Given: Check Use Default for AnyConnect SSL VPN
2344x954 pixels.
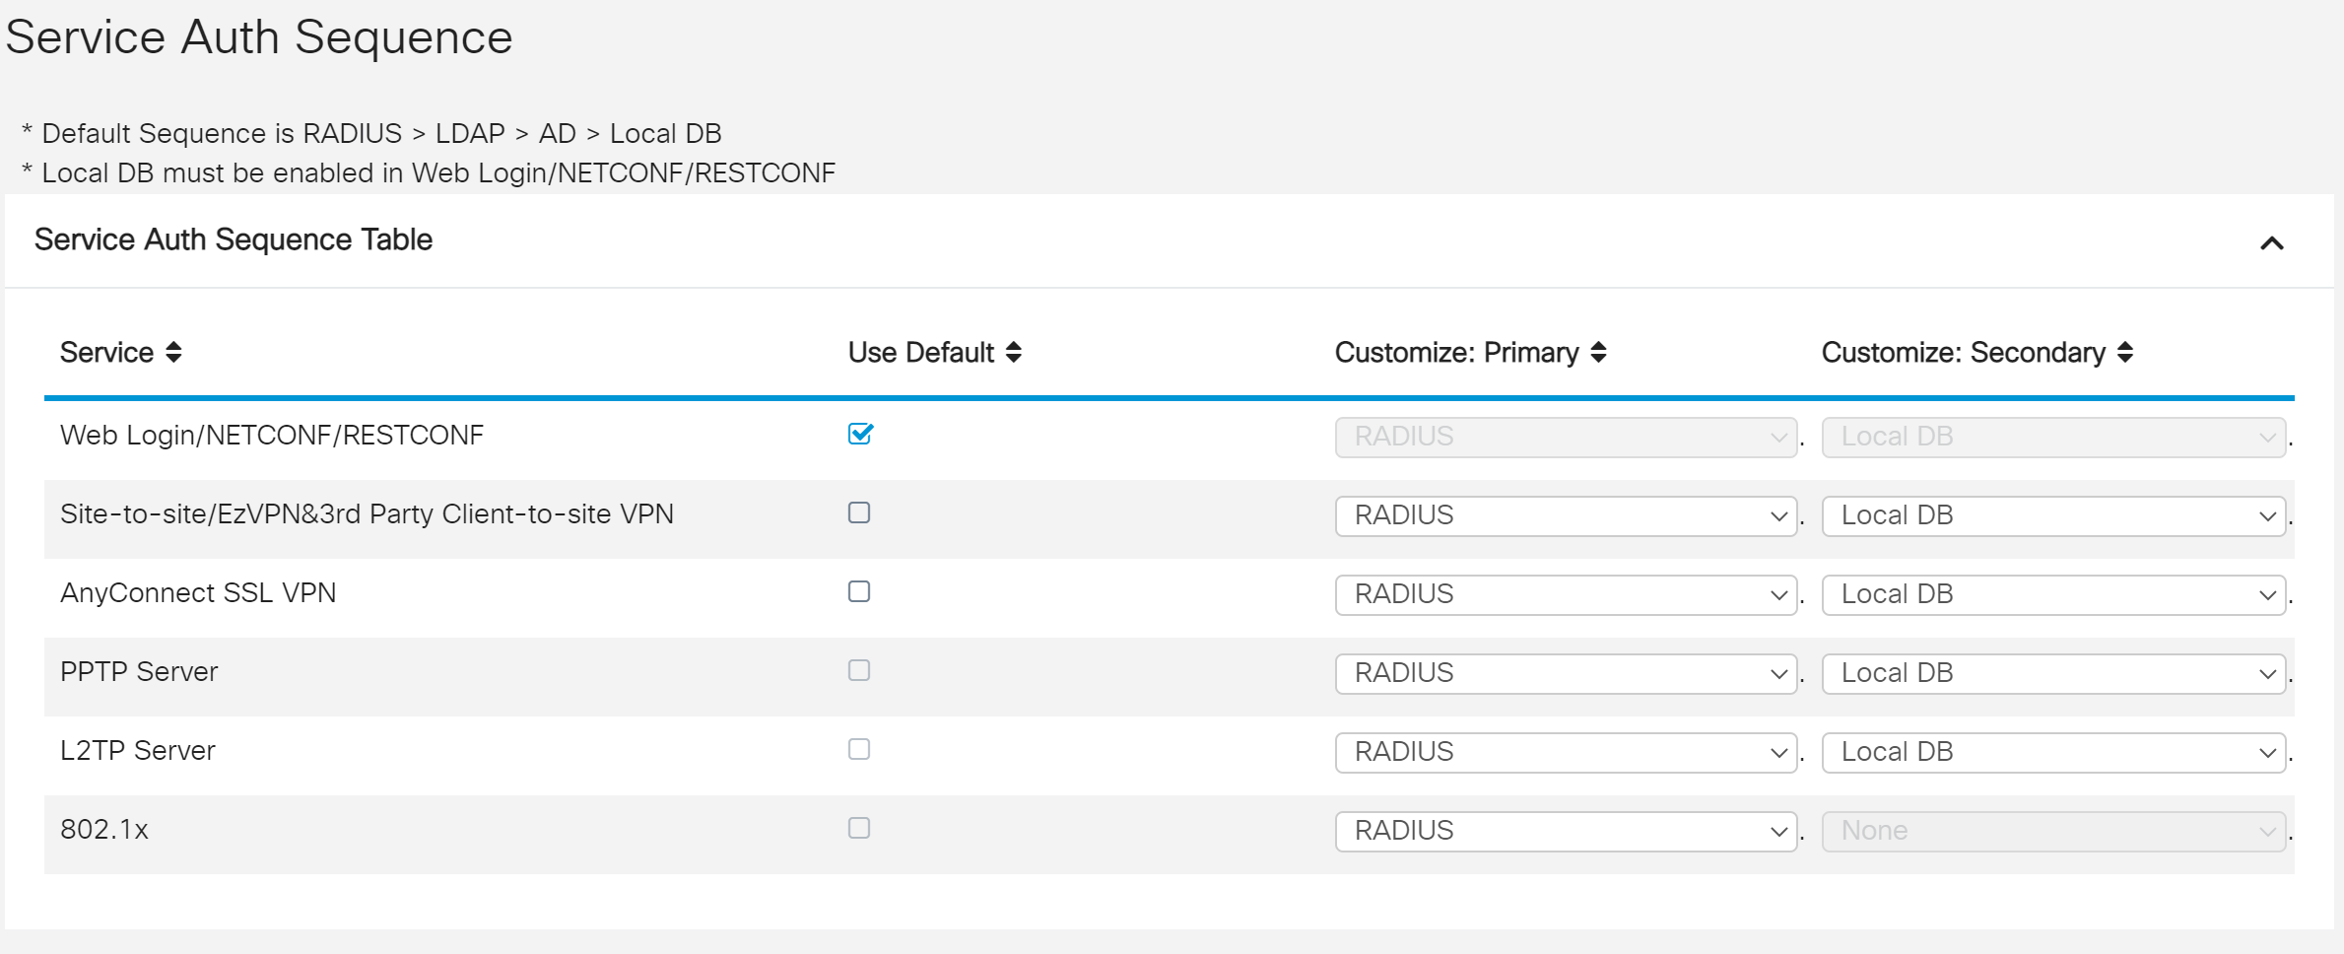Looking at the screenshot, I should click(859, 591).
